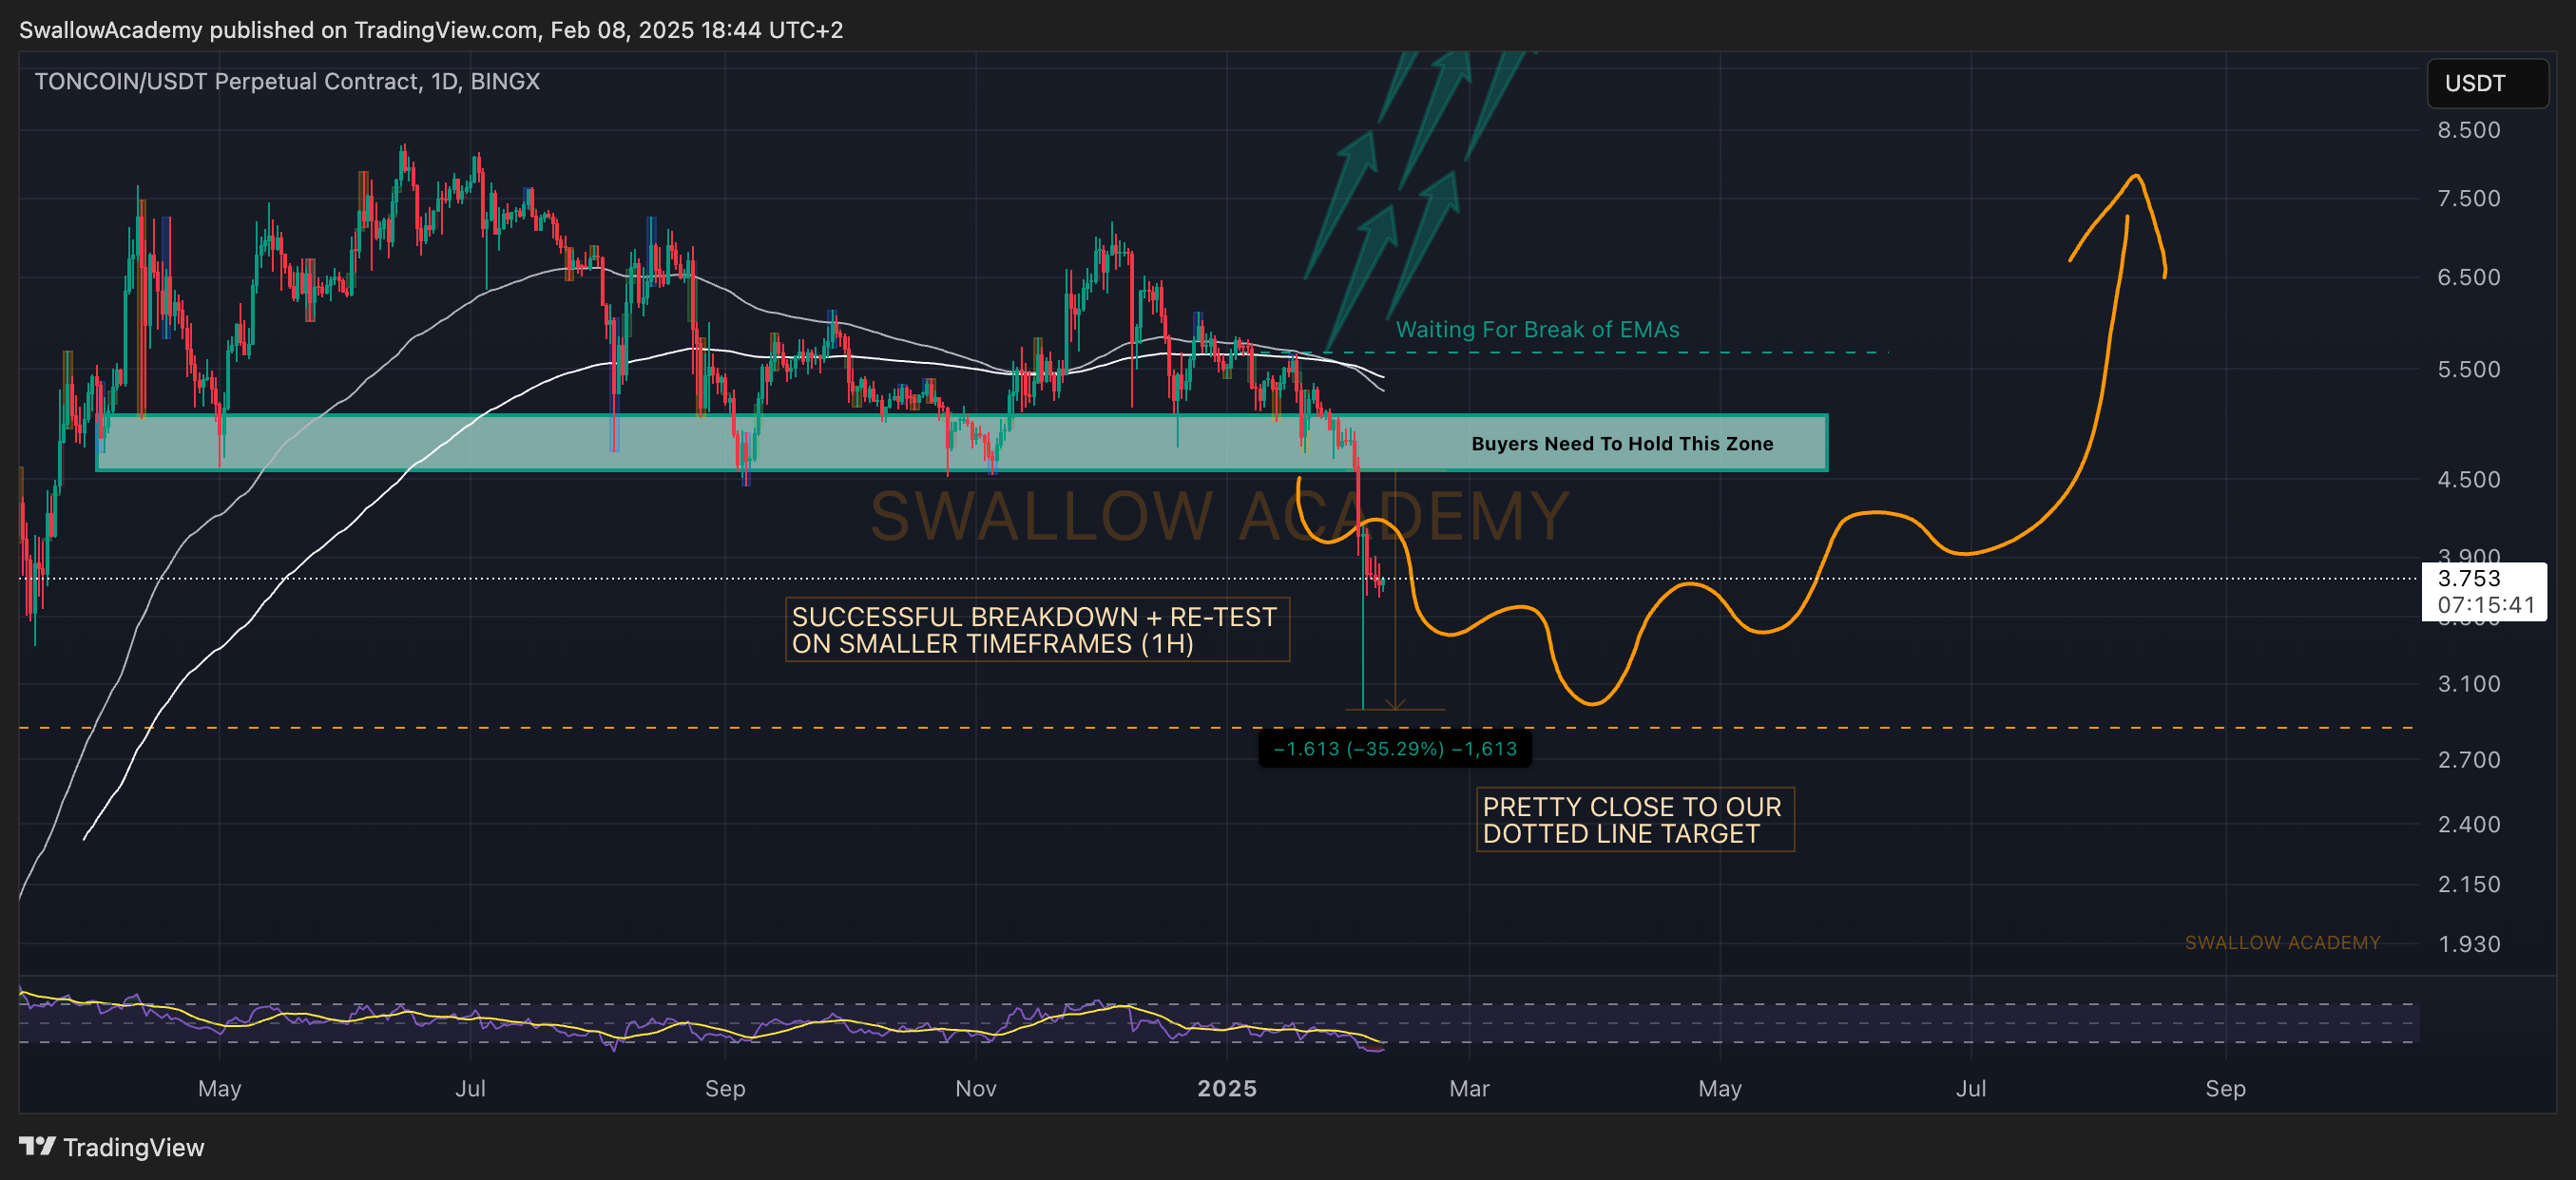Viewport: 2576px width, 1180px height.
Task: Click the 1.930 price axis value
Action: pyautogui.click(x=2468, y=944)
